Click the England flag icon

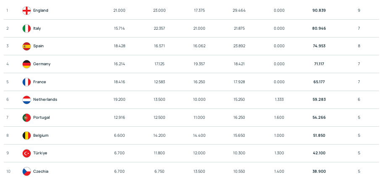[26, 10]
